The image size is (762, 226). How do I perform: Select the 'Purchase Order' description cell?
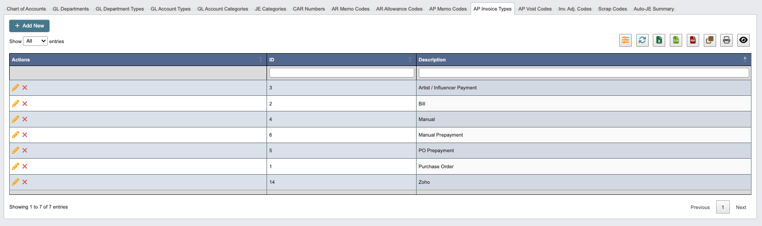pos(584,166)
